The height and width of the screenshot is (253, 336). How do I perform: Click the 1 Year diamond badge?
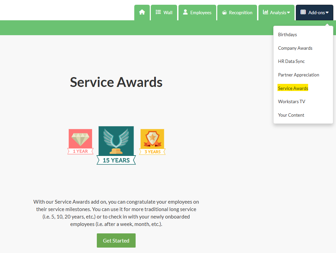point(80,142)
